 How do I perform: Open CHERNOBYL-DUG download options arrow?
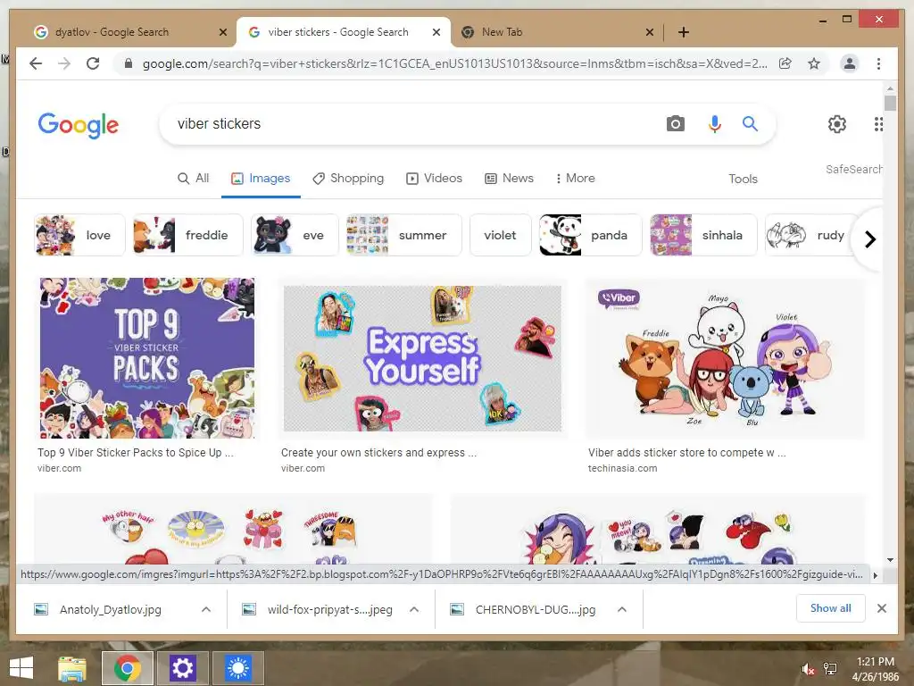pos(622,609)
